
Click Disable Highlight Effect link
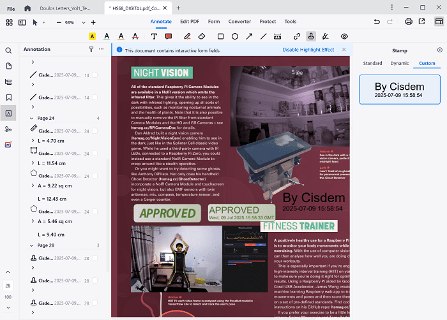point(308,50)
